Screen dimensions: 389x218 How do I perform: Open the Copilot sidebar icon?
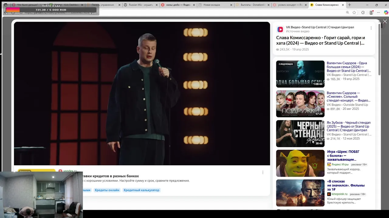point(386,12)
